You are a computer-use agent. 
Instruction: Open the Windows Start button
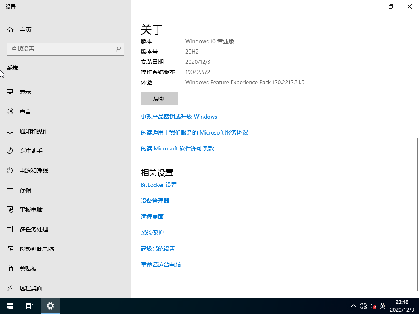[x=10, y=306]
